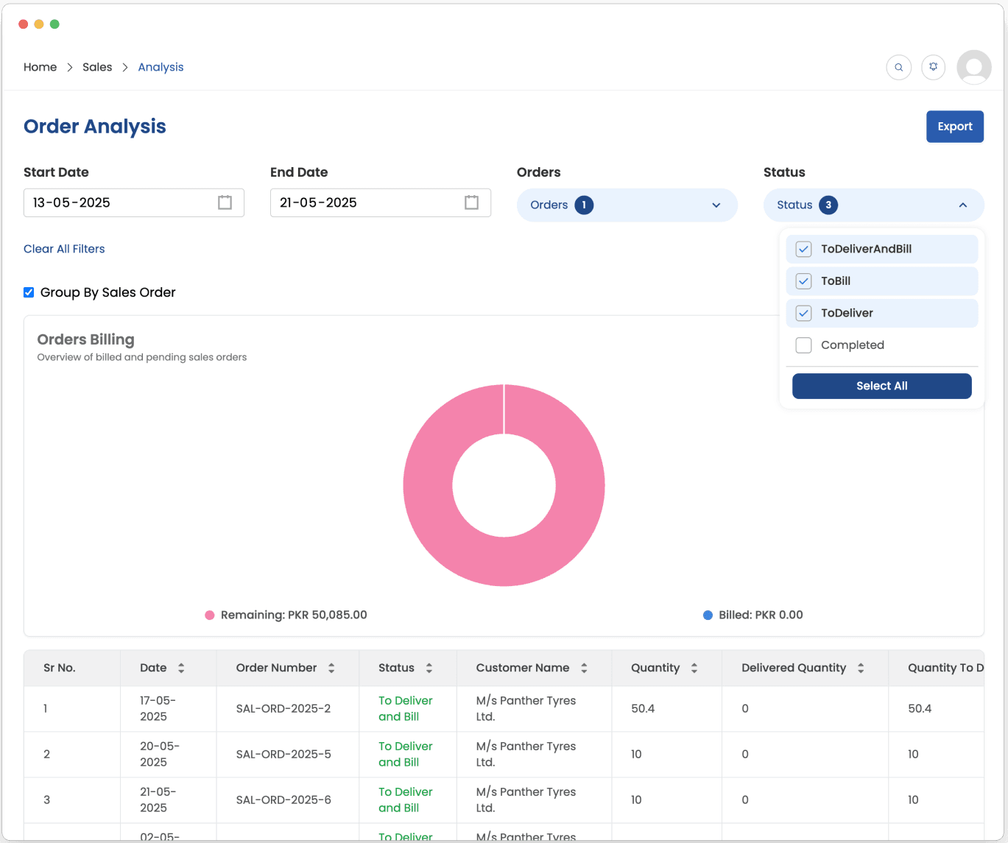Open End Date calendar picker icon
This screenshot has height=843, width=1008.
point(471,202)
